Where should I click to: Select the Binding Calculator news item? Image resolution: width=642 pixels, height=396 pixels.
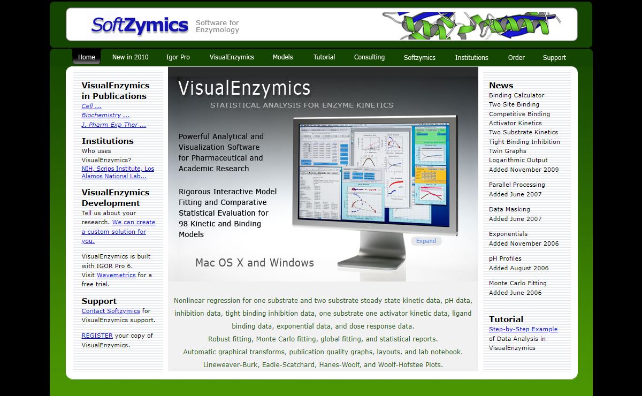coord(516,95)
